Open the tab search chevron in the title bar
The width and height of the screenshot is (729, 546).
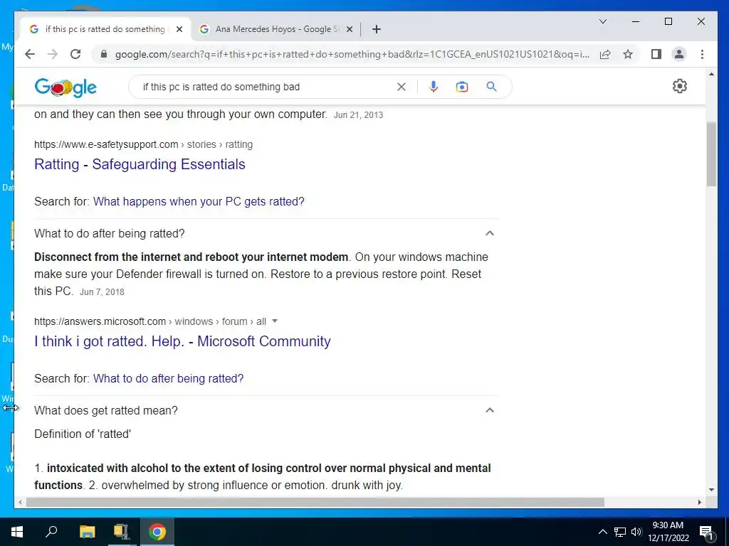click(603, 21)
